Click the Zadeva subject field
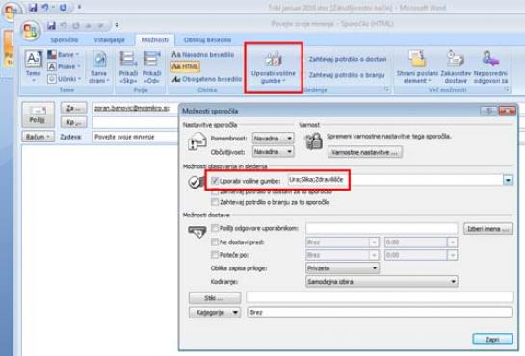 [136, 137]
